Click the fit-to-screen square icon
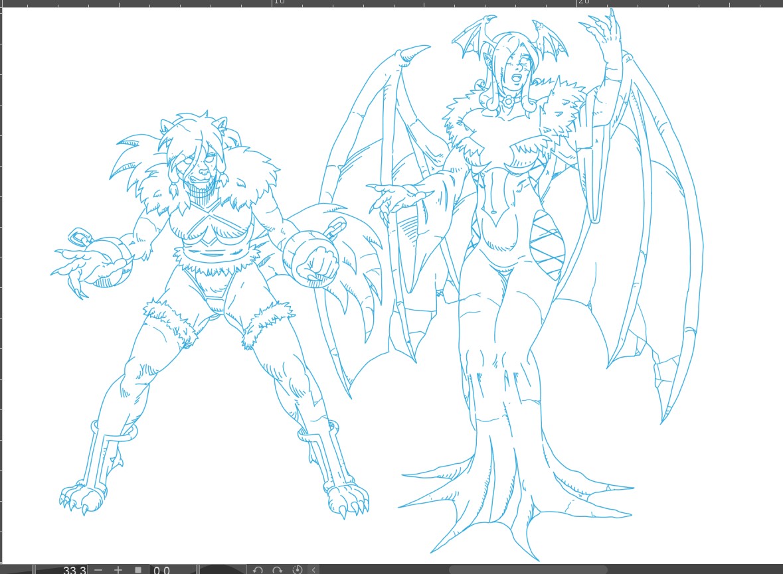 [138, 570]
